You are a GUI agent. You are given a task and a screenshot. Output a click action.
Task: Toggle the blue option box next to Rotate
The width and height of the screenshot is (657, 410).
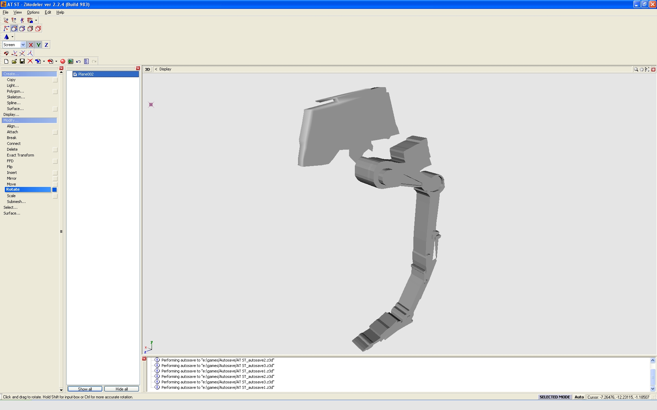click(x=54, y=190)
